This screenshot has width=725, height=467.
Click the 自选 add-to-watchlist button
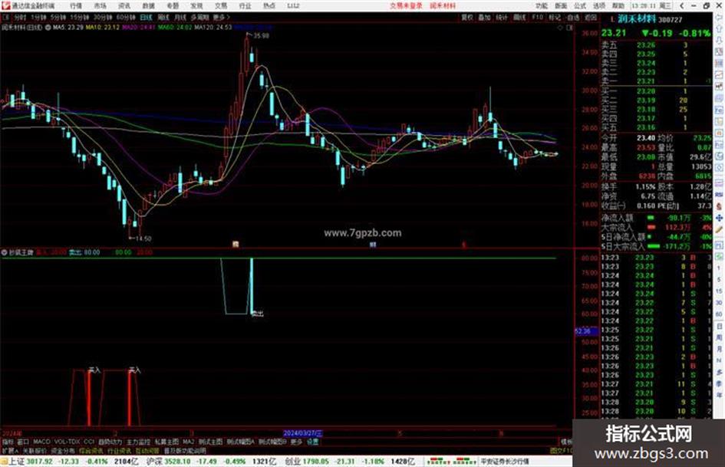click(x=572, y=17)
